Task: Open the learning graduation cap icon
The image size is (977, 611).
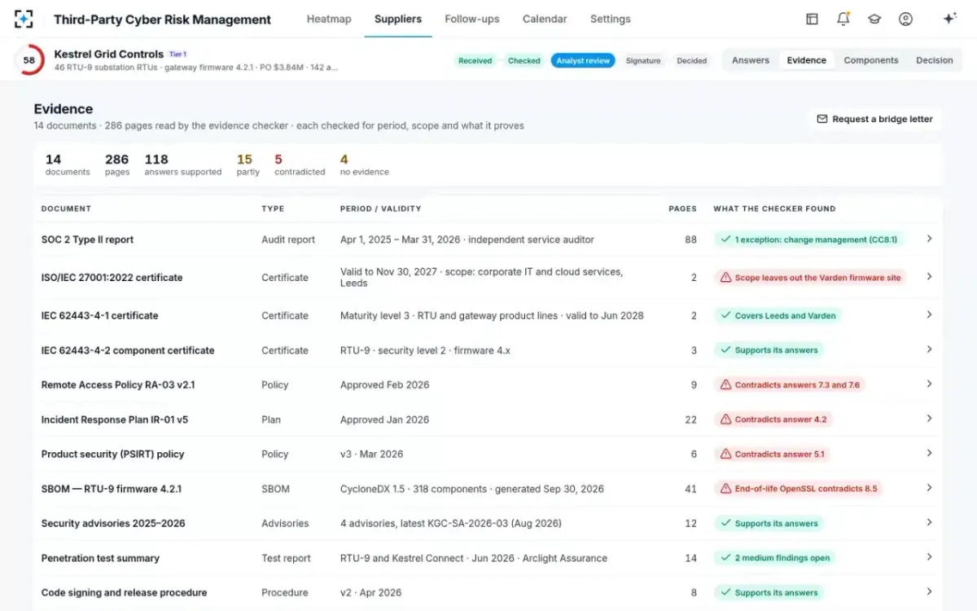Action: tap(874, 19)
